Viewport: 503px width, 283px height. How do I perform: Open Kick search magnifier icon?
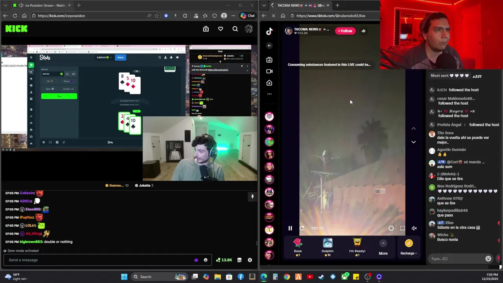pos(235,29)
